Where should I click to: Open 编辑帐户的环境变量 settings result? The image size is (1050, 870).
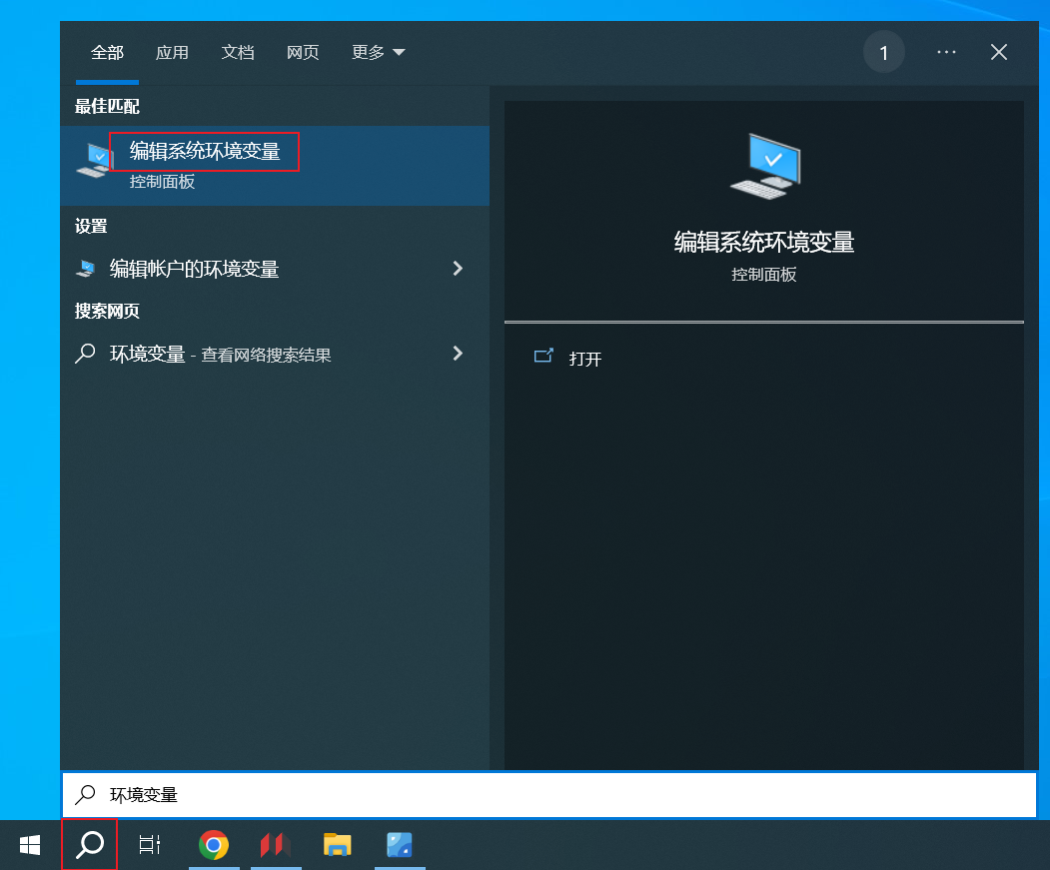275,269
